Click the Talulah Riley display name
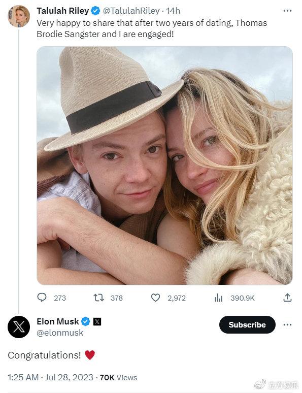 [x=62, y=11]
